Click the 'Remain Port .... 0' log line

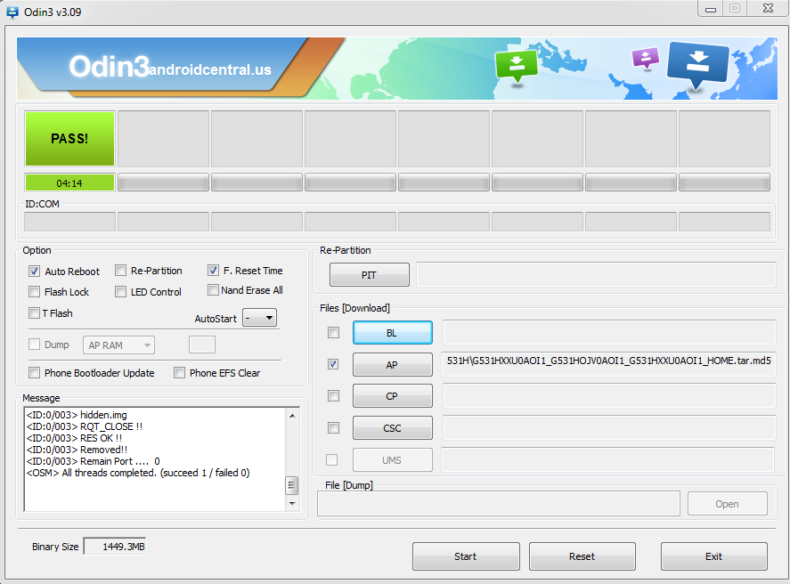pos(94,461)
